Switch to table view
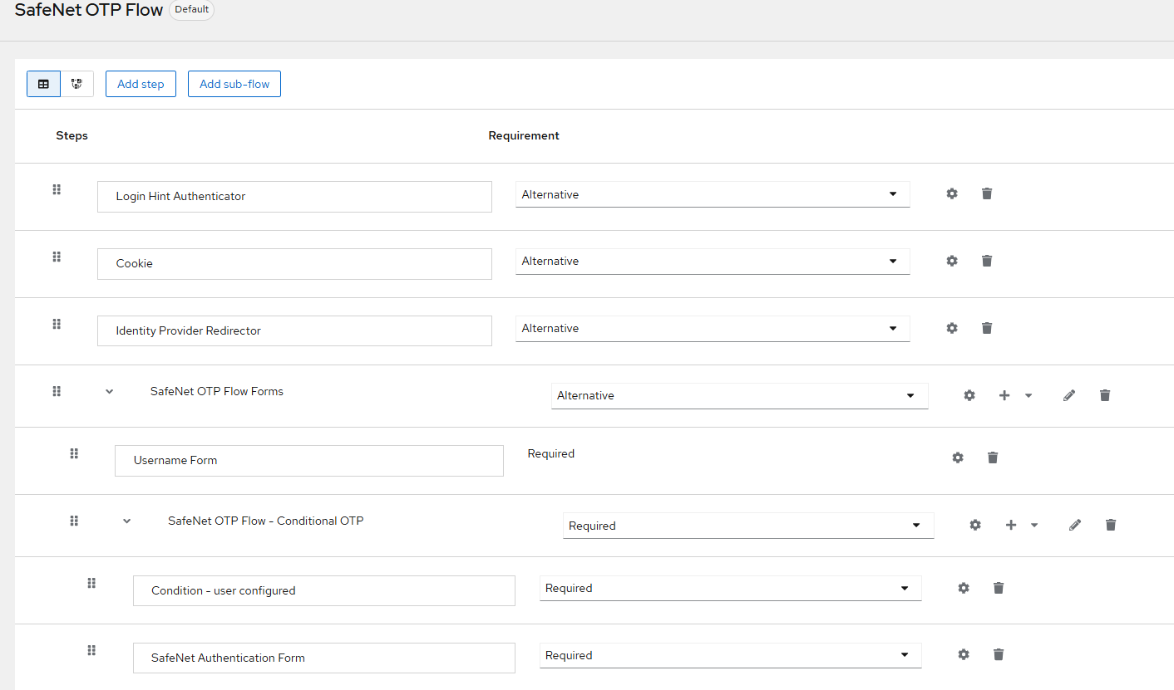 tap(43, 84)
